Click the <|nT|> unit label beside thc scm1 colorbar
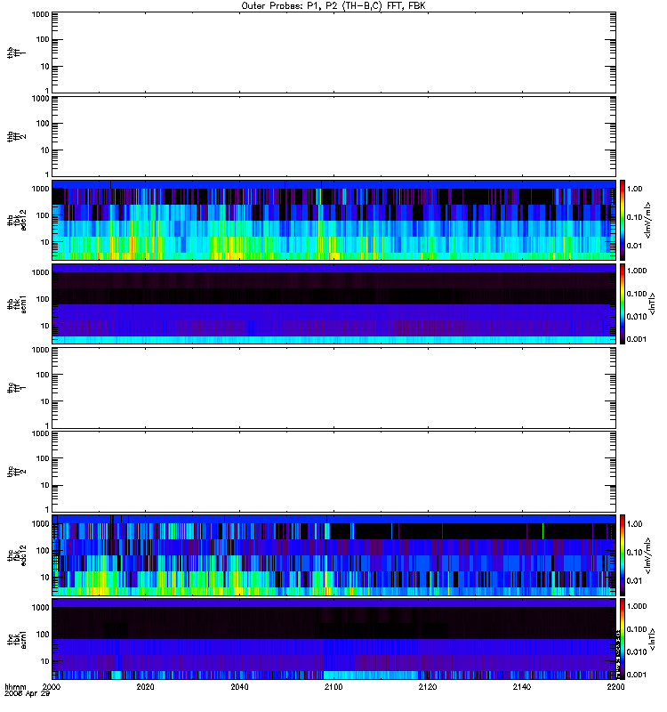This screenshot has height=712, width=667. tap(653, 640)
